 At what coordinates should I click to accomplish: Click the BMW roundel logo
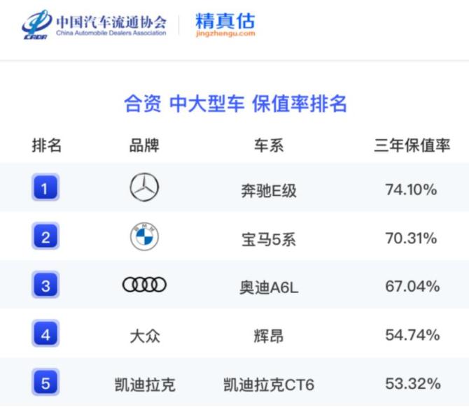145,238
